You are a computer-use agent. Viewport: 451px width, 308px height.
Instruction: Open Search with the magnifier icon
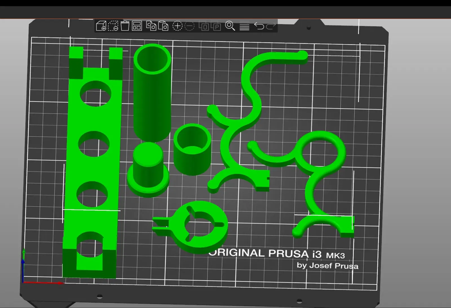pos(230,26)
